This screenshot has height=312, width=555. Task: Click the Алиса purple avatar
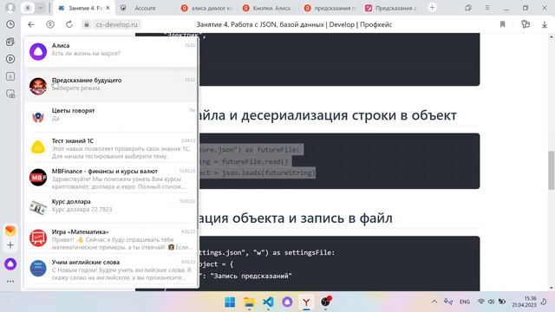(38, 51)
